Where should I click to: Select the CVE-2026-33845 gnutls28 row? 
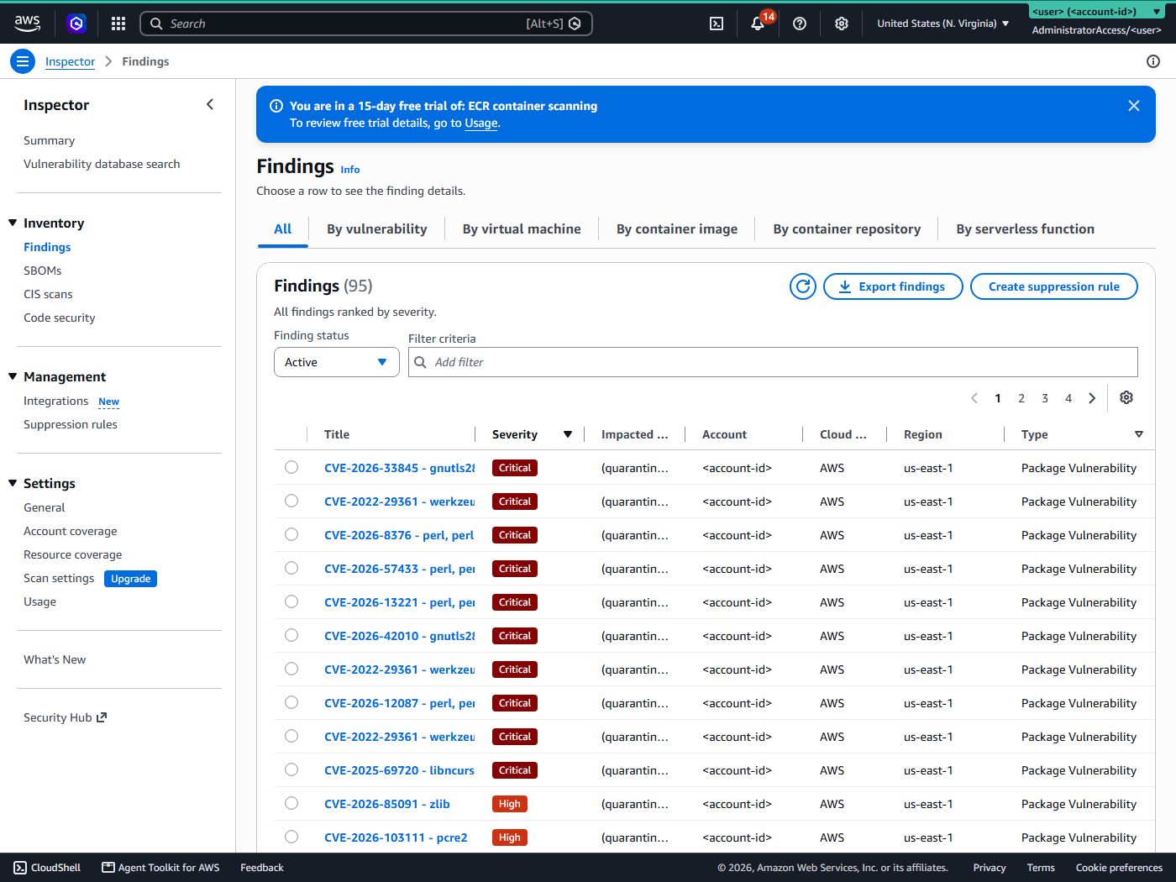coord(291,467)
